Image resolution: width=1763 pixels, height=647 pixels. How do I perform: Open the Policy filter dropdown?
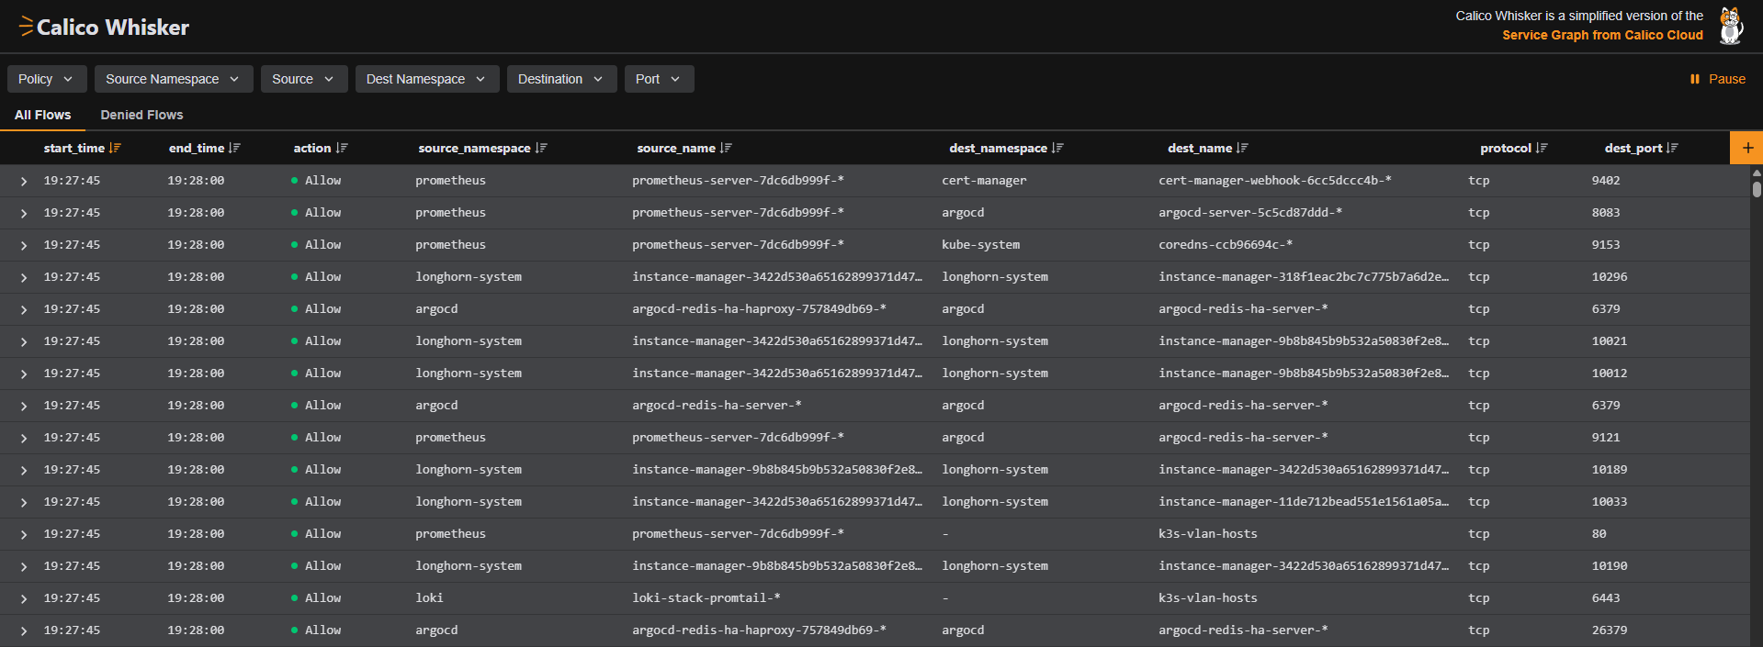(x=46, y=79)
